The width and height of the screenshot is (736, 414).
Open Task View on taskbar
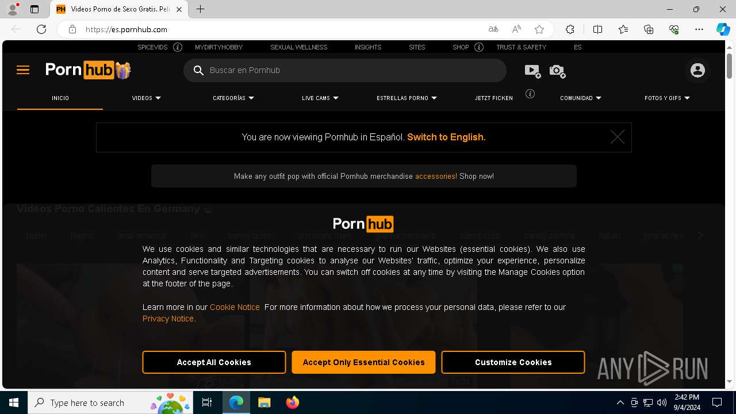tap(207, 402)
